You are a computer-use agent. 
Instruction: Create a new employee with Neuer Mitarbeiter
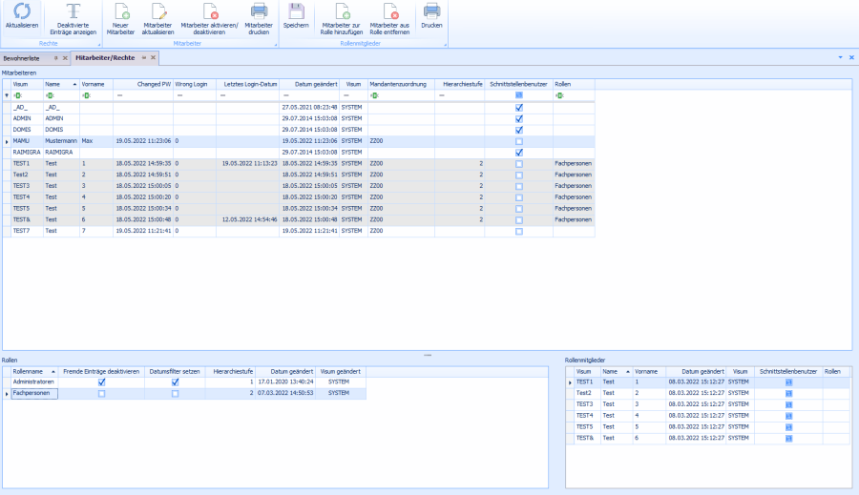click(x=121, y=11)
